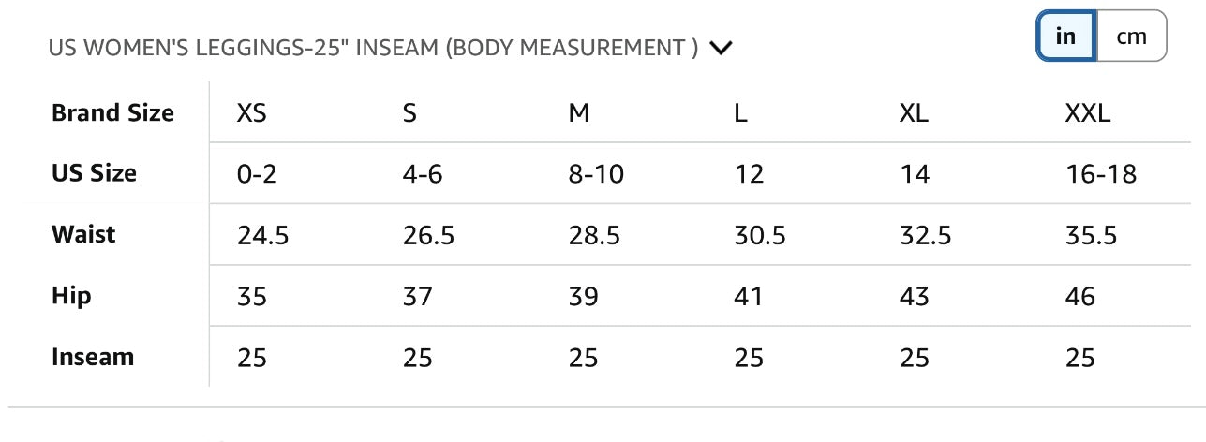
Task: Select the XS brand size column header
Action: [x=252, y=113]
